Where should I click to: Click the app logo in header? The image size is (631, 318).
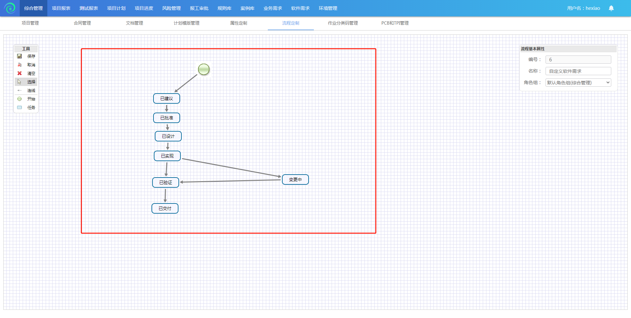(x=10, y=8)
